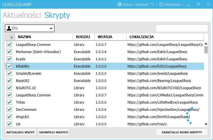Open Ustawienia settings gear
The width and height of the screenshot is (213, 140).
tap(161, 4)
